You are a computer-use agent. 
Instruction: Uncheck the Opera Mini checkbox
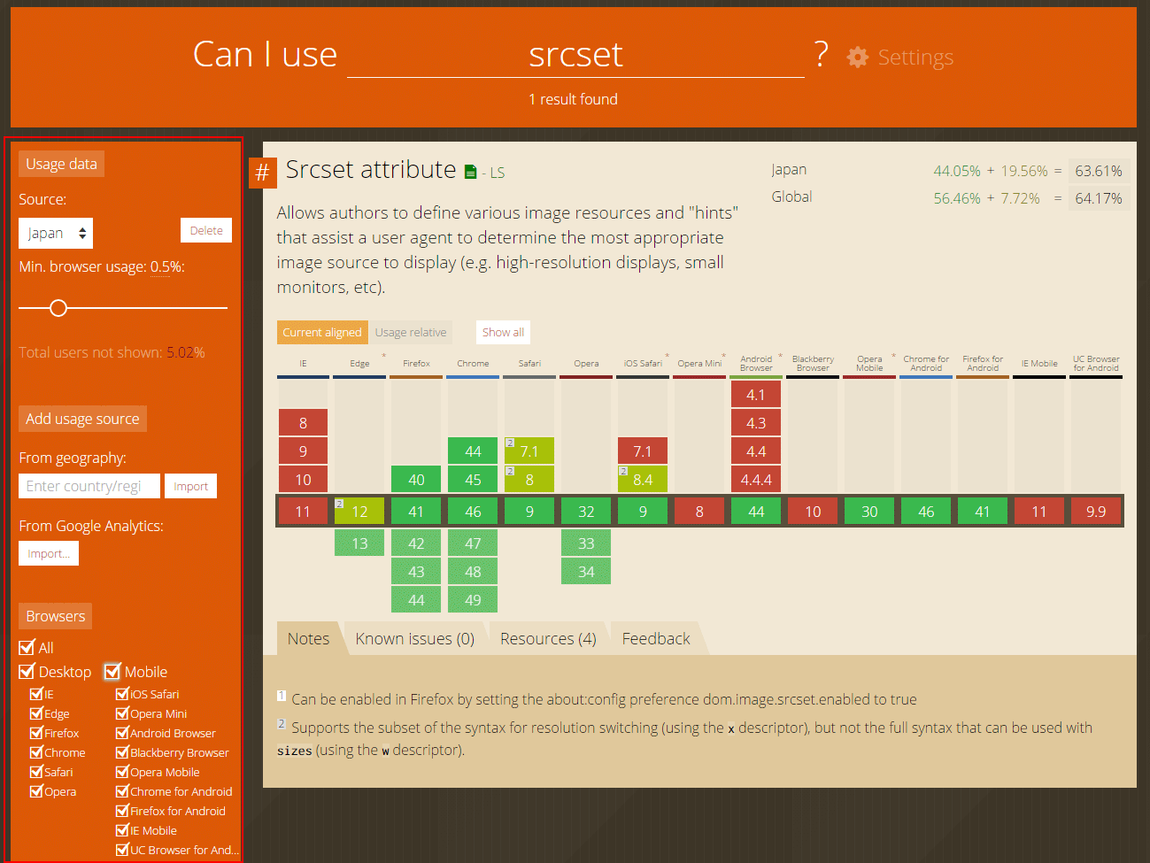tap(122, 713)
